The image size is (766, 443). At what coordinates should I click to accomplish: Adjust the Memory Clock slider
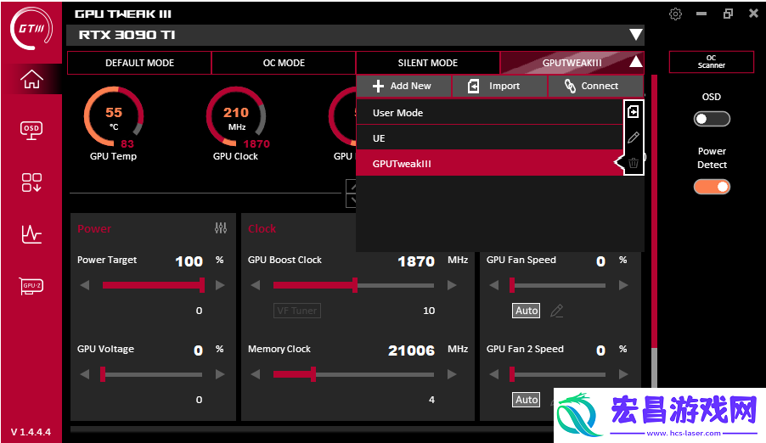pyautogui.click(x=353, y=374)
